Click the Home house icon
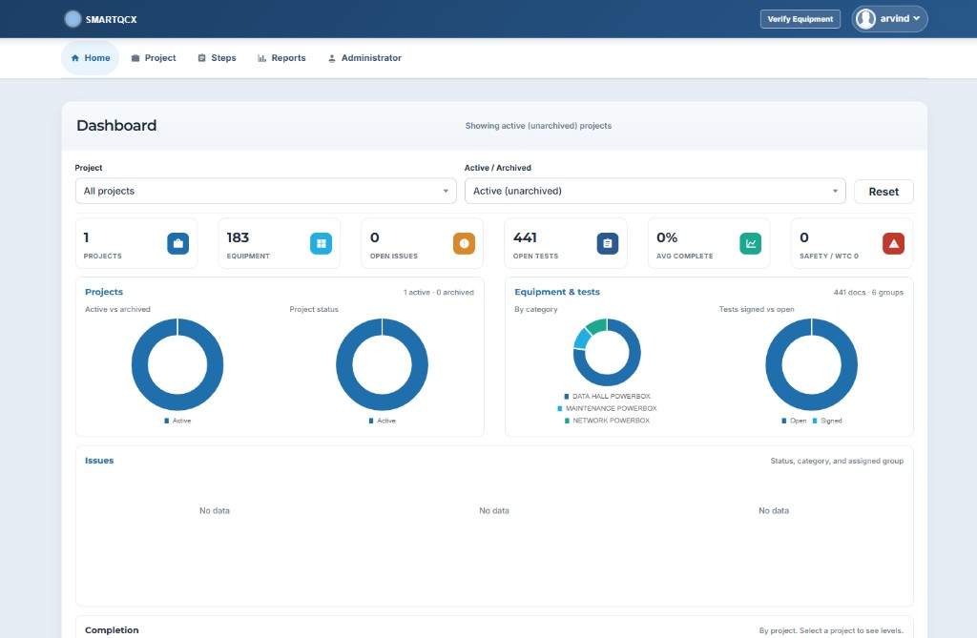The height and width of the screenshot is (638, 977). 75,58
